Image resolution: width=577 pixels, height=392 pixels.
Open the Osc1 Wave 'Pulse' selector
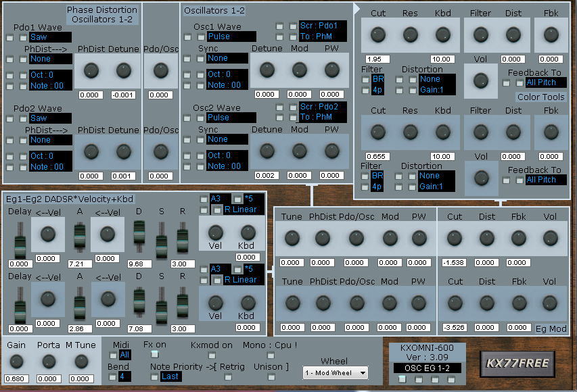click(x=231, y=36)
